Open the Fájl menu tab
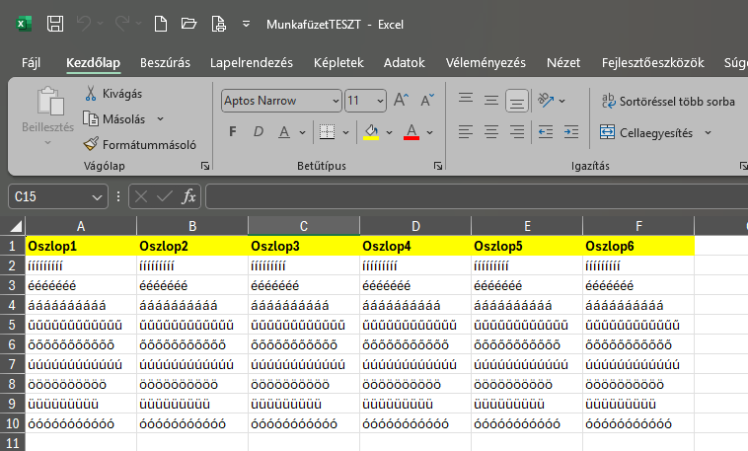Image resolution: width=748 pixels, height=451 pixels. coord(31,63)
